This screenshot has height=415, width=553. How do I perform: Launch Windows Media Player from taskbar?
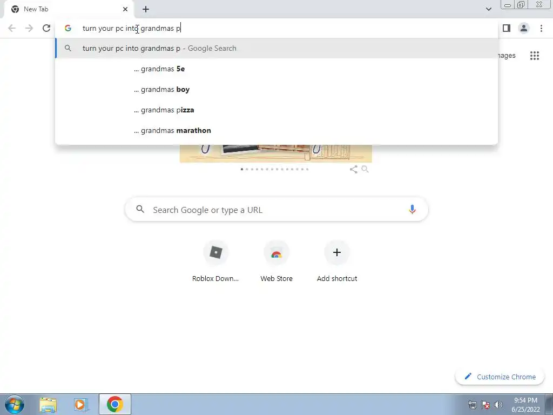pos(81,404)
